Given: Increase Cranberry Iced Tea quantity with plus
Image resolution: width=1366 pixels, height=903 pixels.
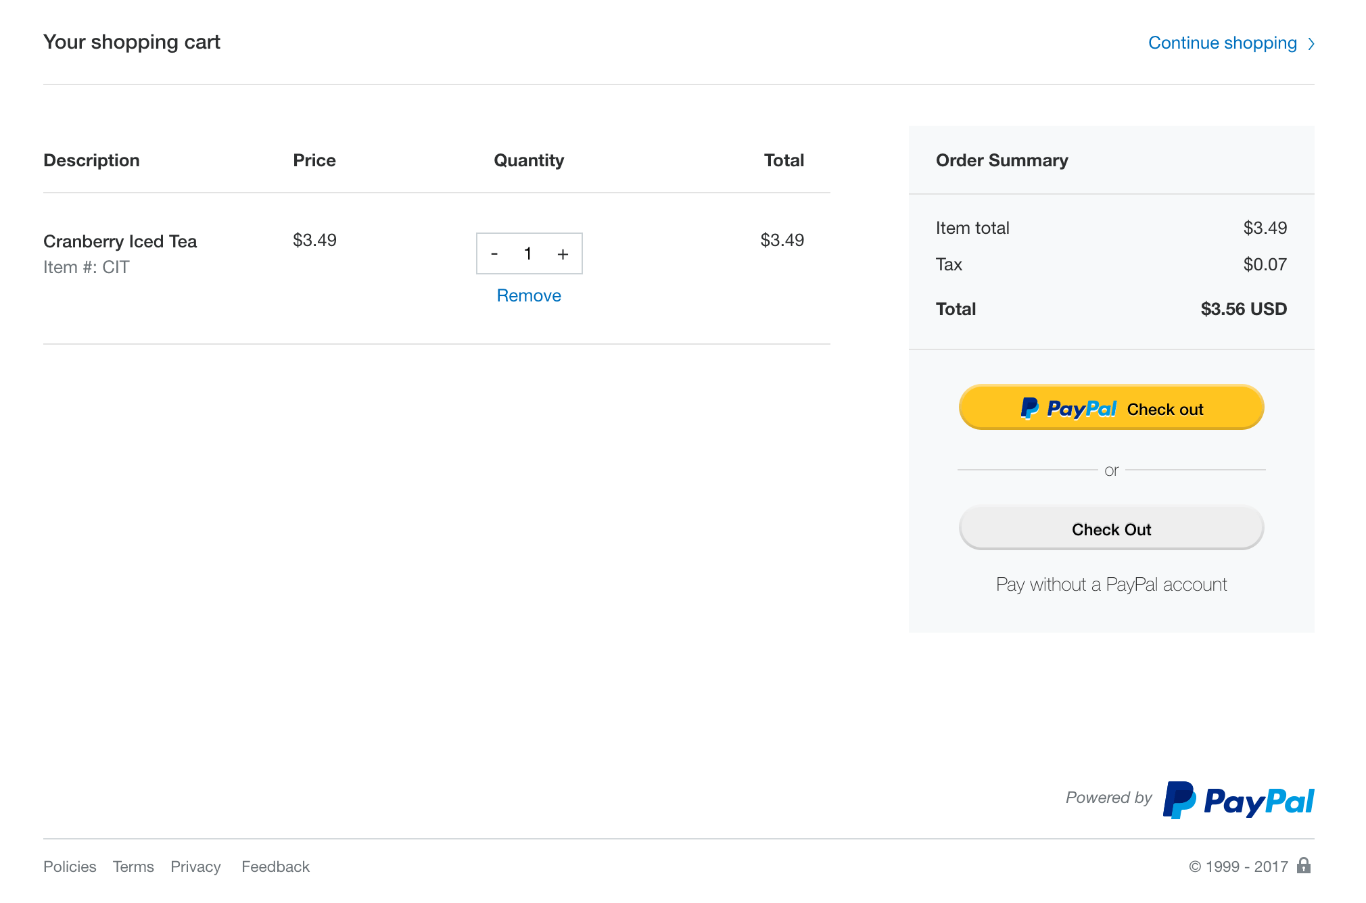Looking at the screenshot, I should point(563,254).
